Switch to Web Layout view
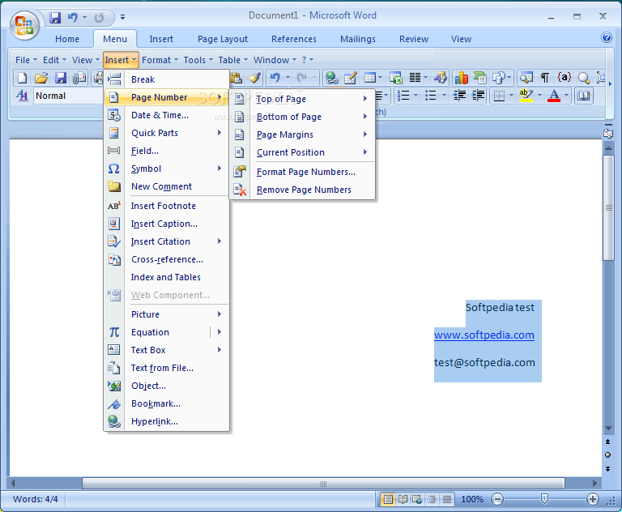This screenshot has height=512, width=622. click(417, 499)
